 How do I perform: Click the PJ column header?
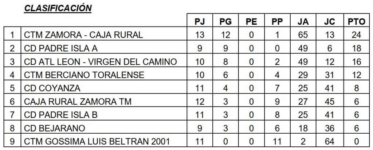(x=200, y=22)
